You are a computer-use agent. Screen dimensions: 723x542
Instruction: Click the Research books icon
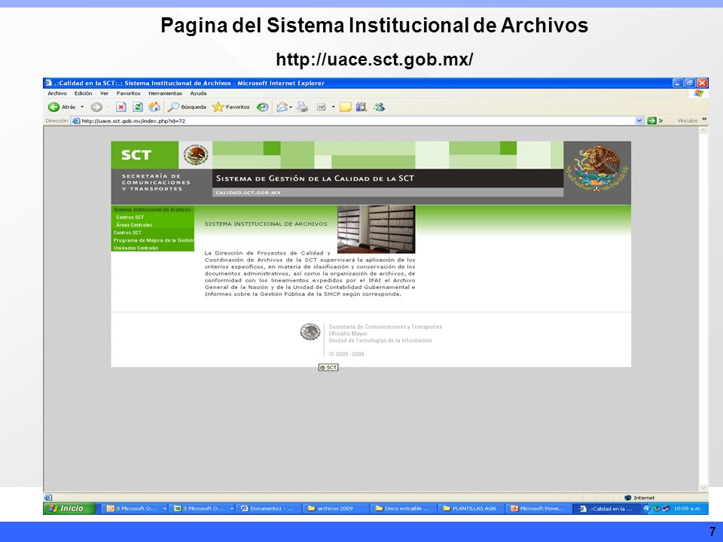361,107
